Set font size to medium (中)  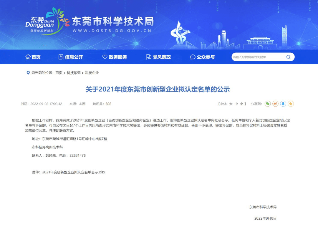tap(236, 104)
